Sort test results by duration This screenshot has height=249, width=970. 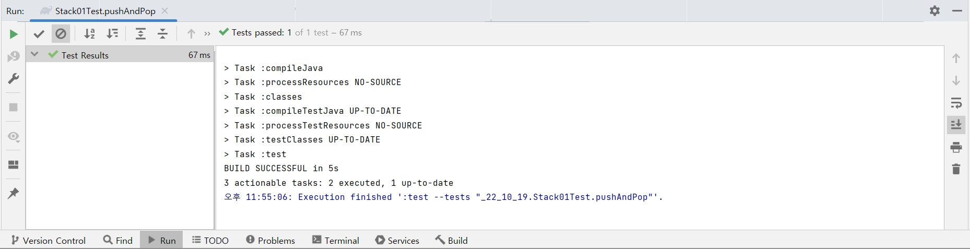(x=112, y=34)
